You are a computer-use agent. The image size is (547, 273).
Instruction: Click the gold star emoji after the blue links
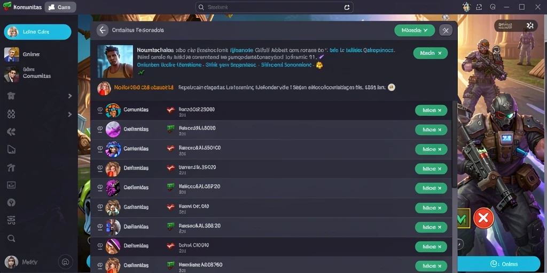click(x=319, y=65)
